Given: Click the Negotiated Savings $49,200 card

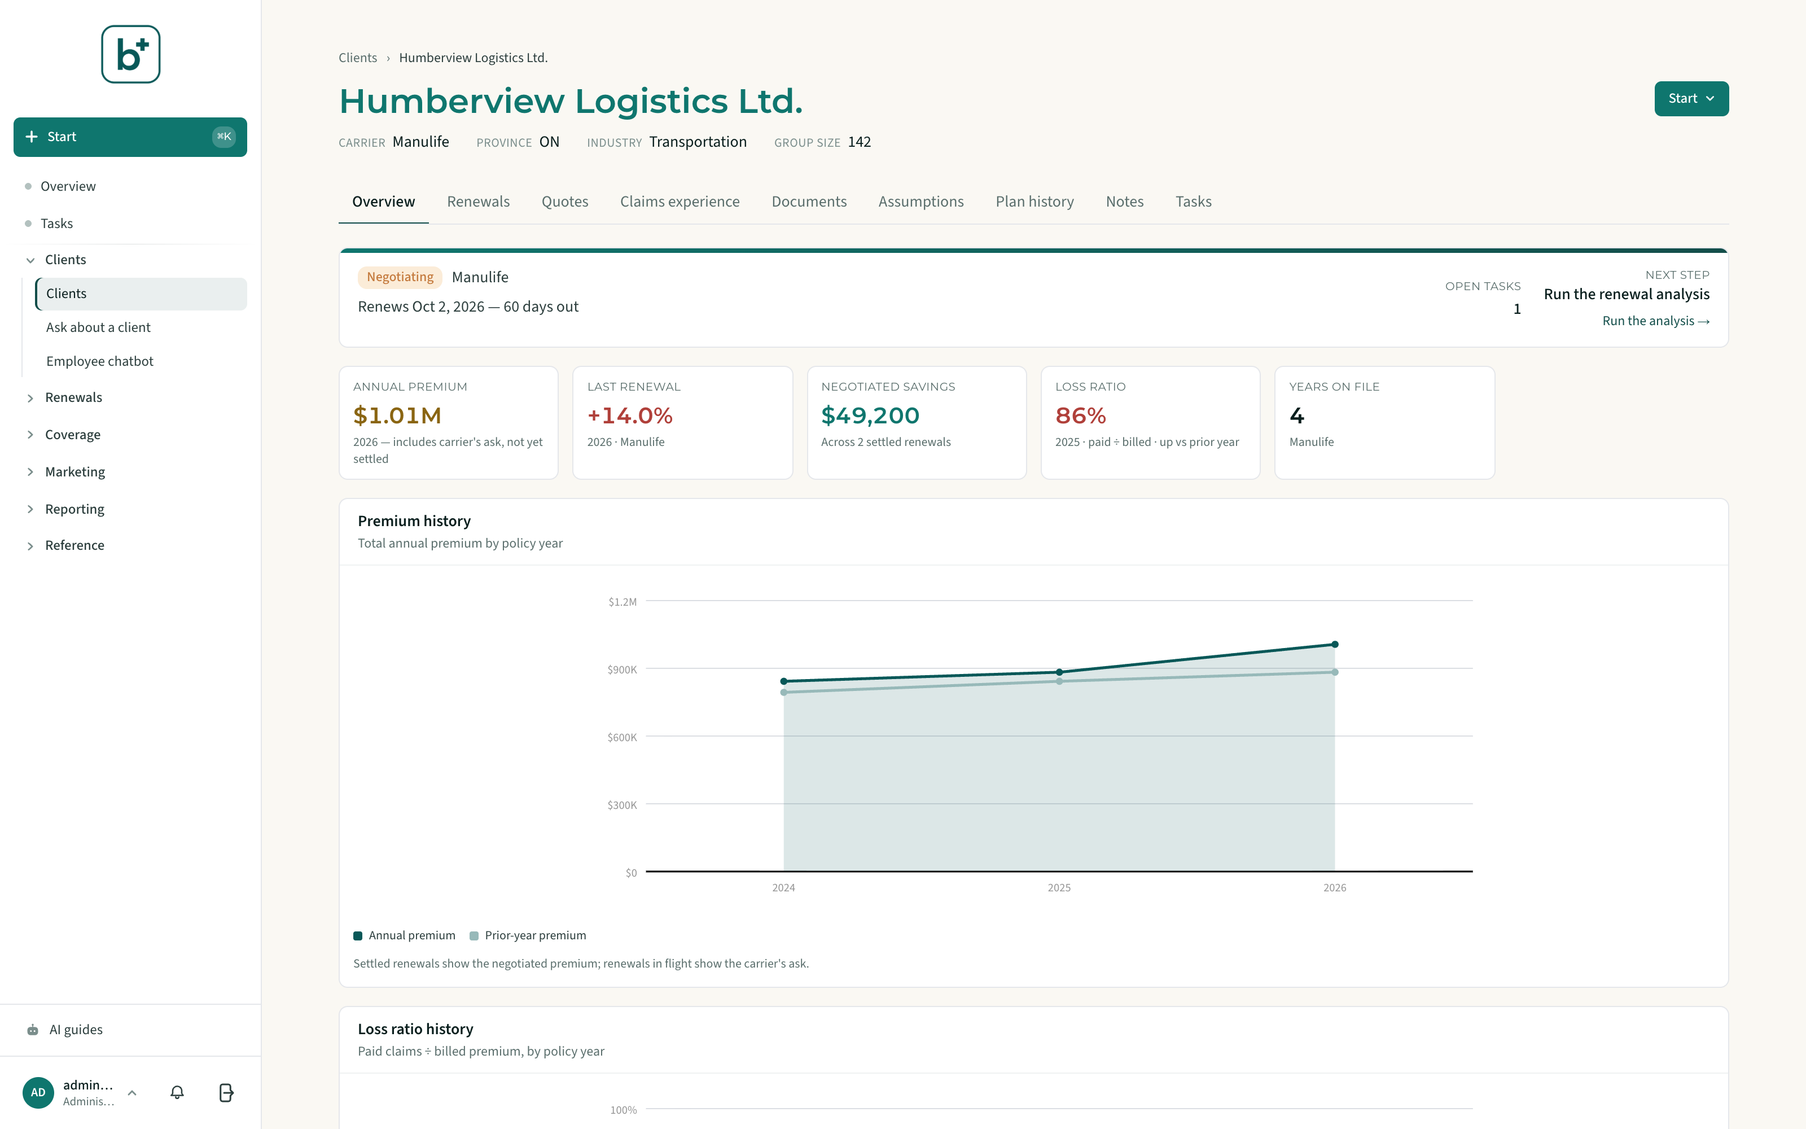Looking at the screenshot, I should pyautogui.click(x=917, y=423).
